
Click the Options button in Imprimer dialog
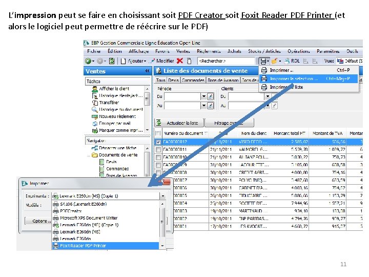(x=39, y=221)
